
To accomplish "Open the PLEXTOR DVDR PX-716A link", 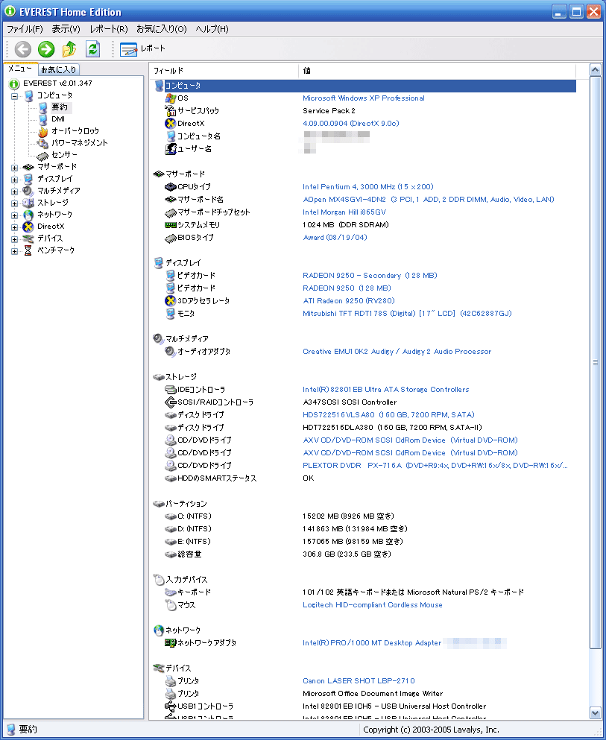I will 435,465.
